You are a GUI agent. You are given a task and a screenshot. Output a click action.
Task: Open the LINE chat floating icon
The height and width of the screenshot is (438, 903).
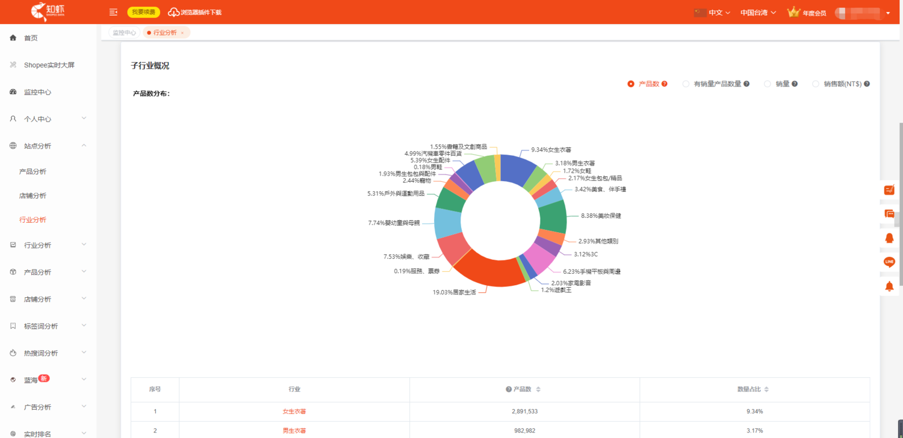click(889, 262)
